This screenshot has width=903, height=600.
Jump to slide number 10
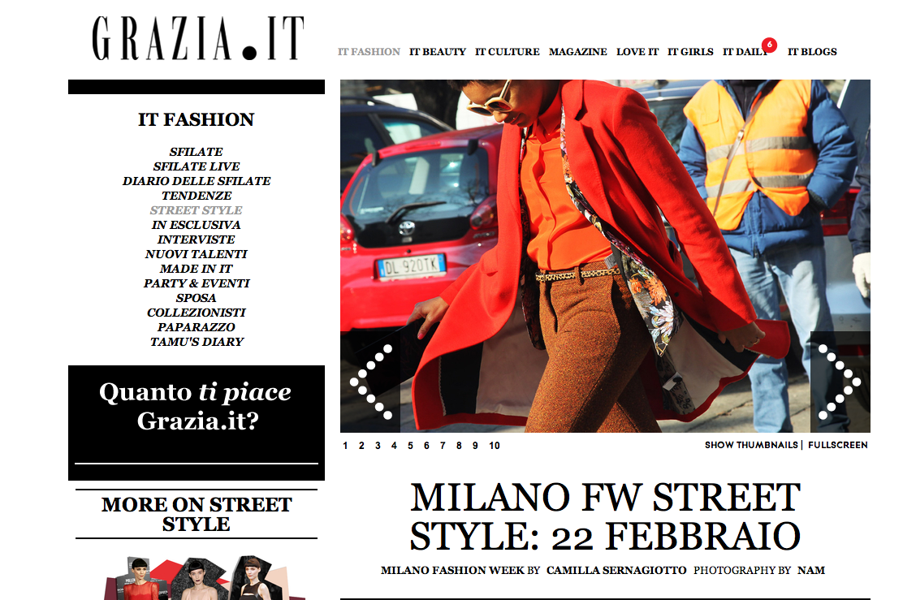click(x=494, y=446)
